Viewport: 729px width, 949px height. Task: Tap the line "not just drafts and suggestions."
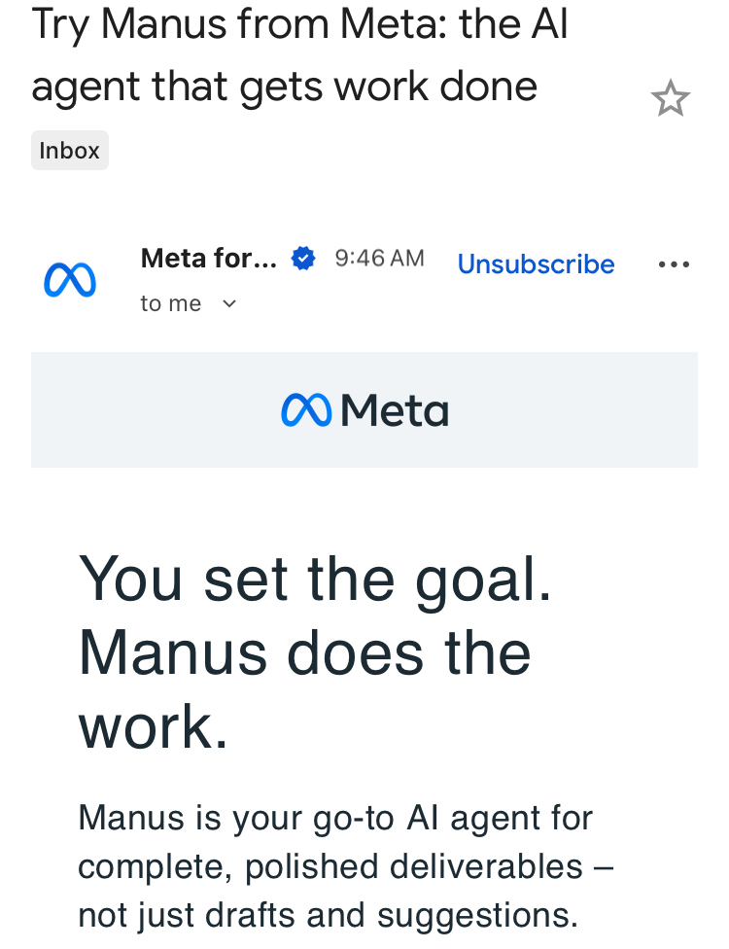coord(328,915)
